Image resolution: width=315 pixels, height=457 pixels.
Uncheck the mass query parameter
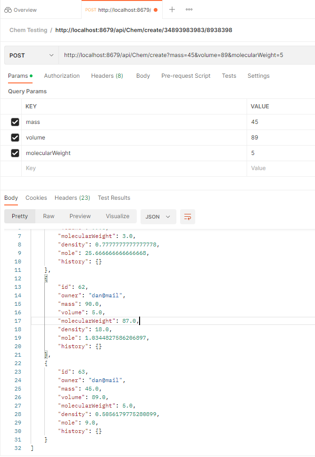(x=15, y=122)
